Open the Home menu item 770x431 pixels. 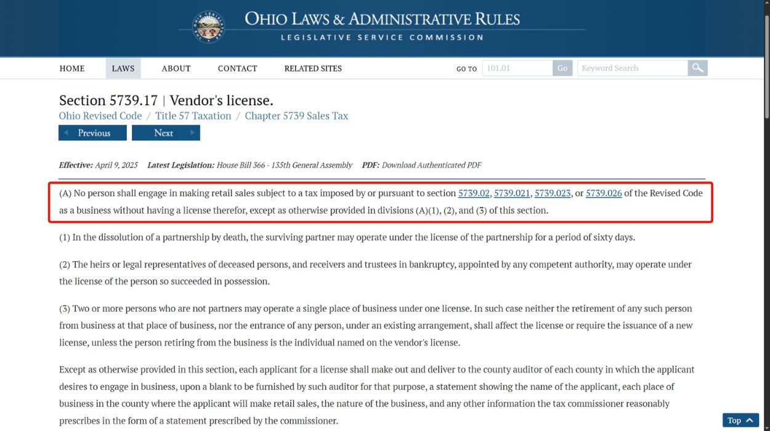coord(72,68)
